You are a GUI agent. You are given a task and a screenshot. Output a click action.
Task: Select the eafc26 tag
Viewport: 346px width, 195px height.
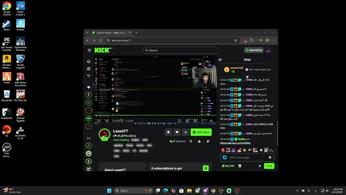[143, 151]
